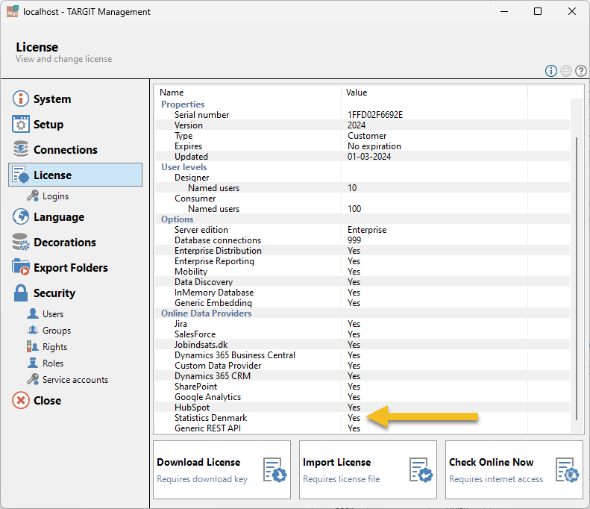Open Export Folders section

(x=75, y=267)
